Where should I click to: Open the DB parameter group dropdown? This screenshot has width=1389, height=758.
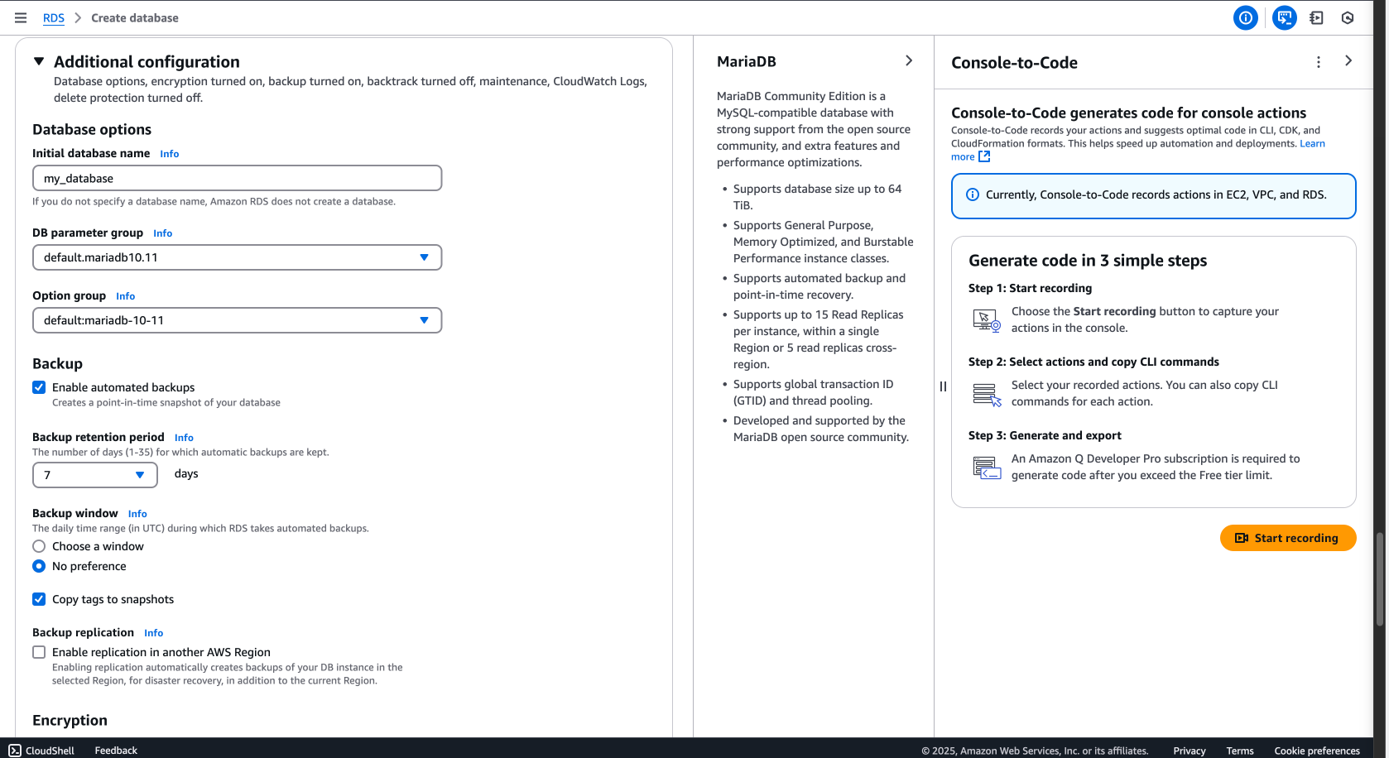[237, 257]
